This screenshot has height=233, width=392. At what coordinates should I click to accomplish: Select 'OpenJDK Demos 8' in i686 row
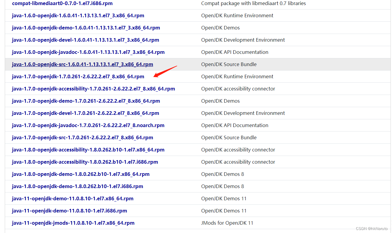tap(223, 186)
